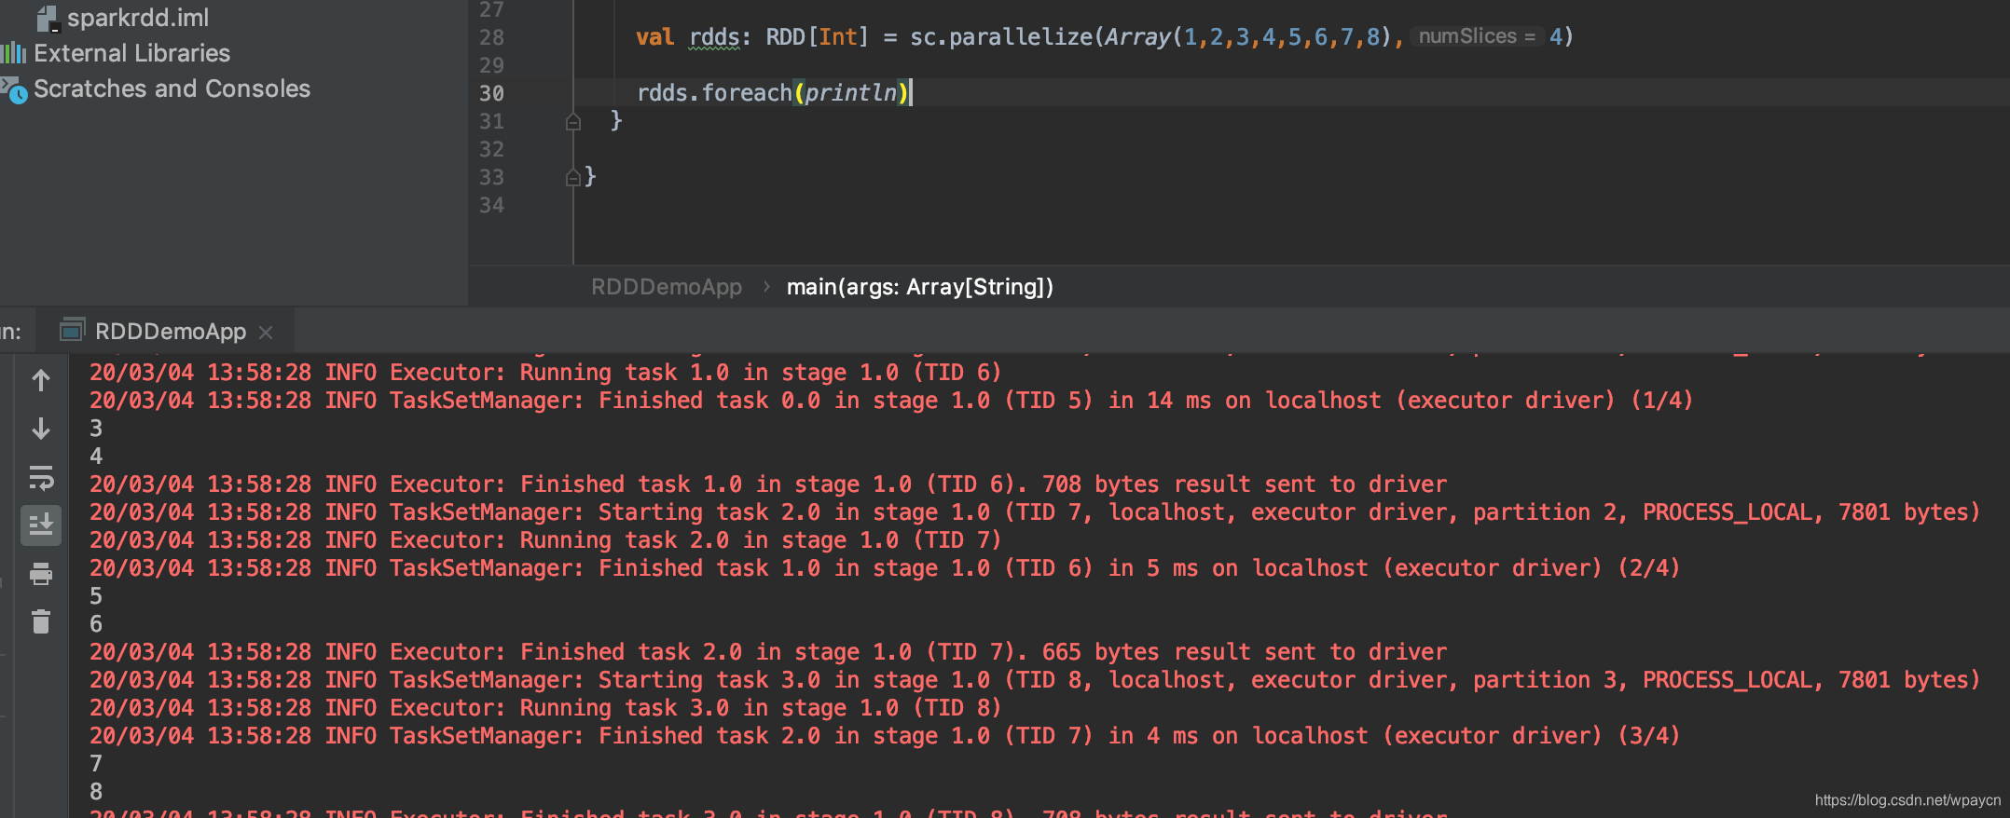Open External Libraries node
2010x818 pixels.
(x=131, y=53)
